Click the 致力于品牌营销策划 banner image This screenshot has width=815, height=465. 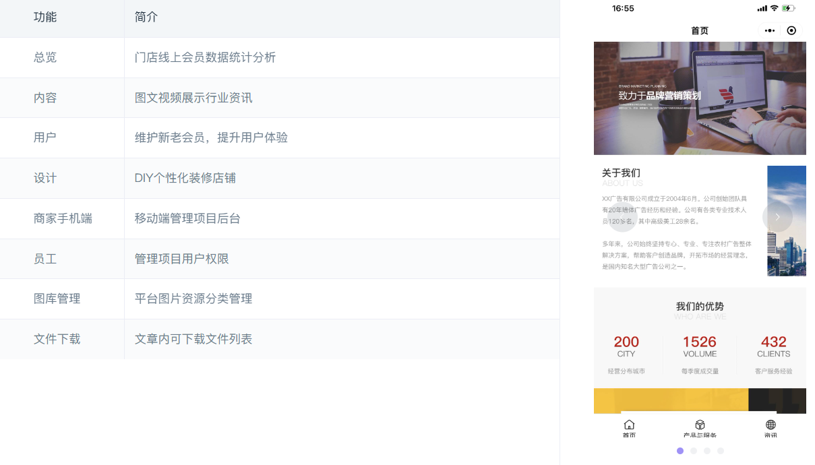700,98
